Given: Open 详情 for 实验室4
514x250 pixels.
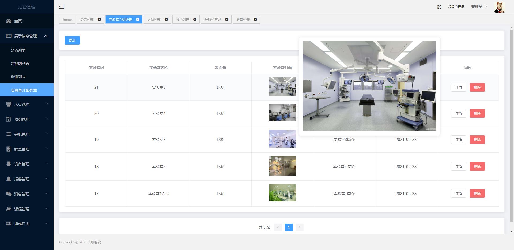Looking at the screenshot, I should click(x=459, y=113).
